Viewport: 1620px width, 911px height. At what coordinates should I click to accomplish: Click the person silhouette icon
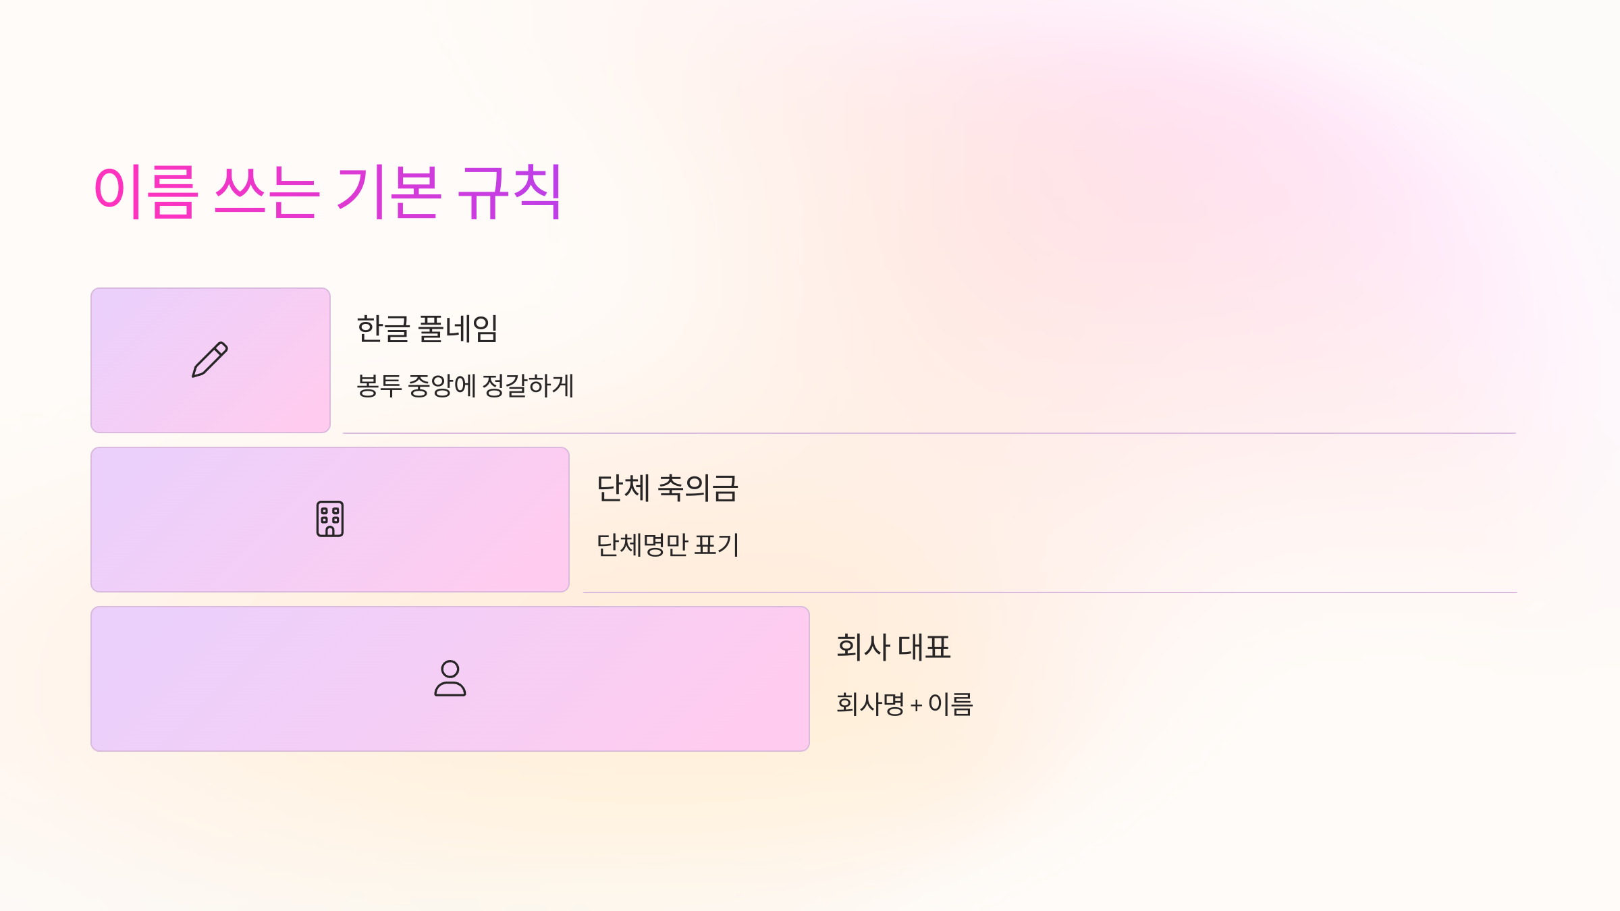450,678
